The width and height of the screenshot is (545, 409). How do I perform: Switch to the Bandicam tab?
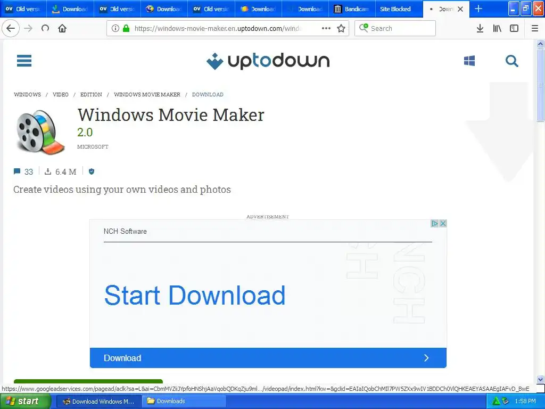click(x=352, y=9)
